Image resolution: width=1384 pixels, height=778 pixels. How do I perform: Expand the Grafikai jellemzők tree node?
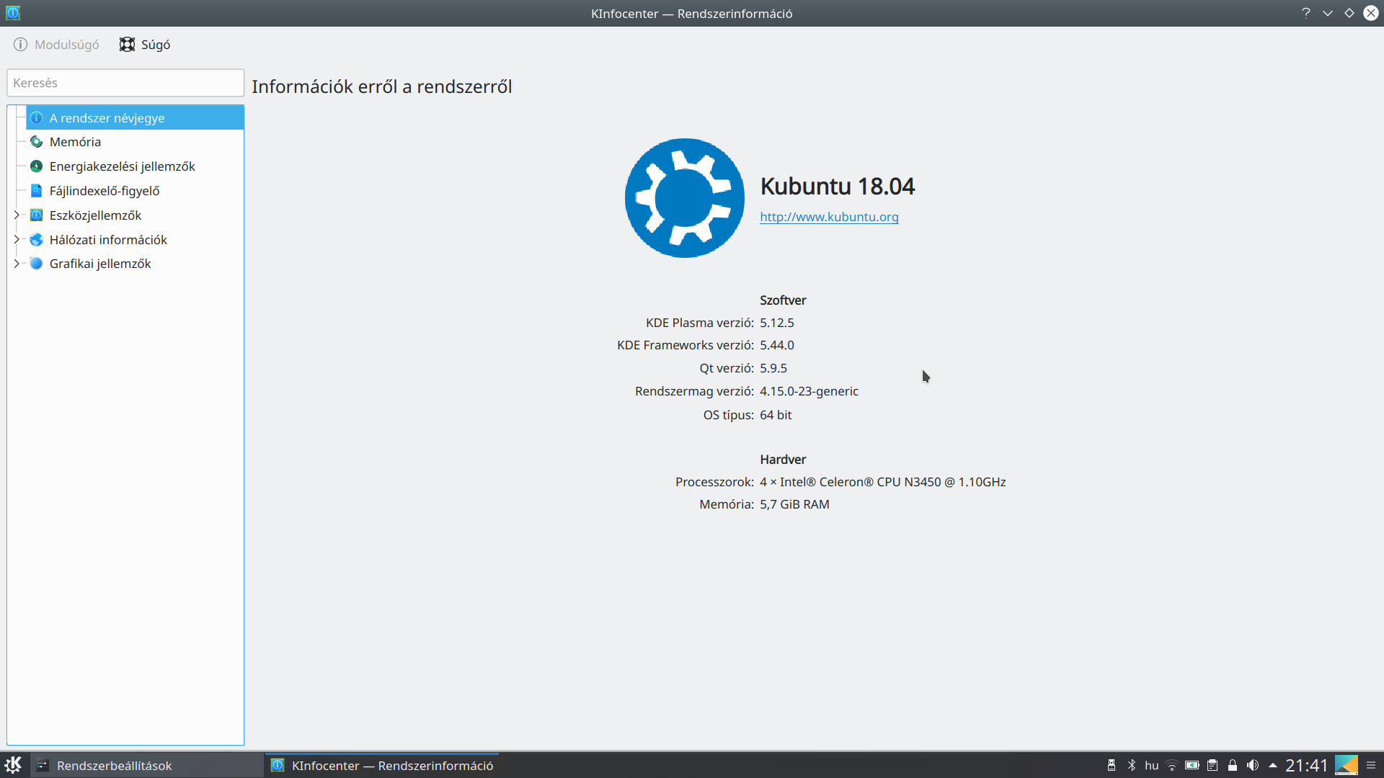point(17,264)
